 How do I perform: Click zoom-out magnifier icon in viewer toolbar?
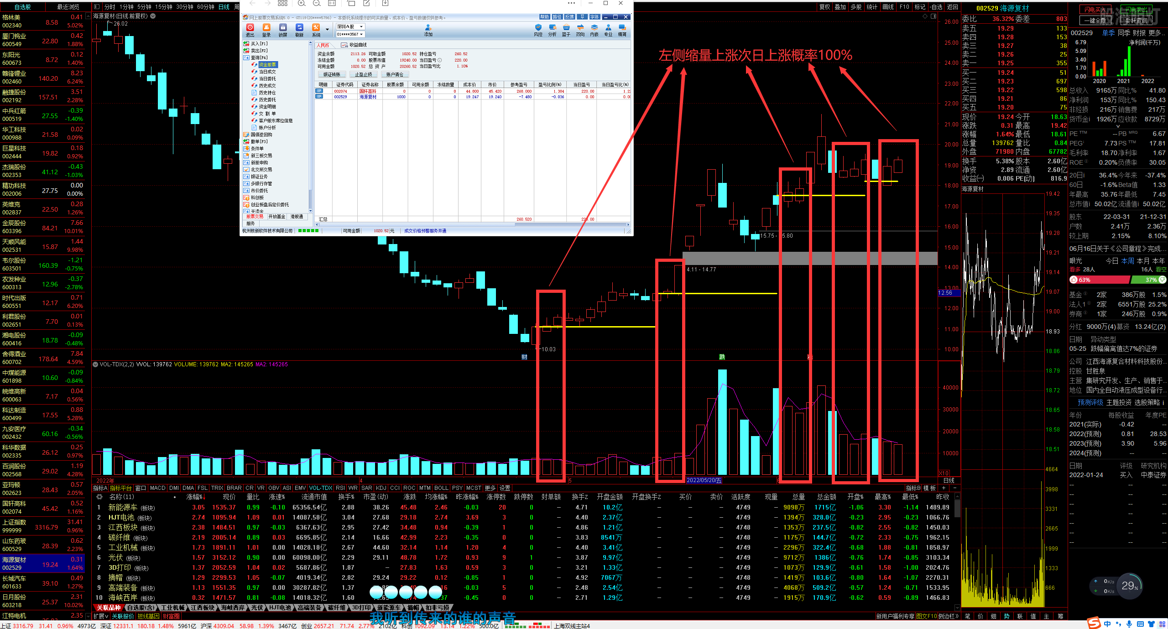click(317, 3)
